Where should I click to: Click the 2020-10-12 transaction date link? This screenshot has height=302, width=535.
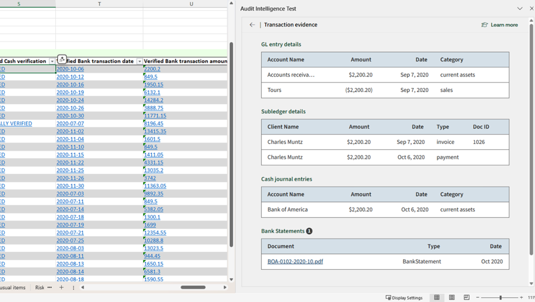[70, 77]
